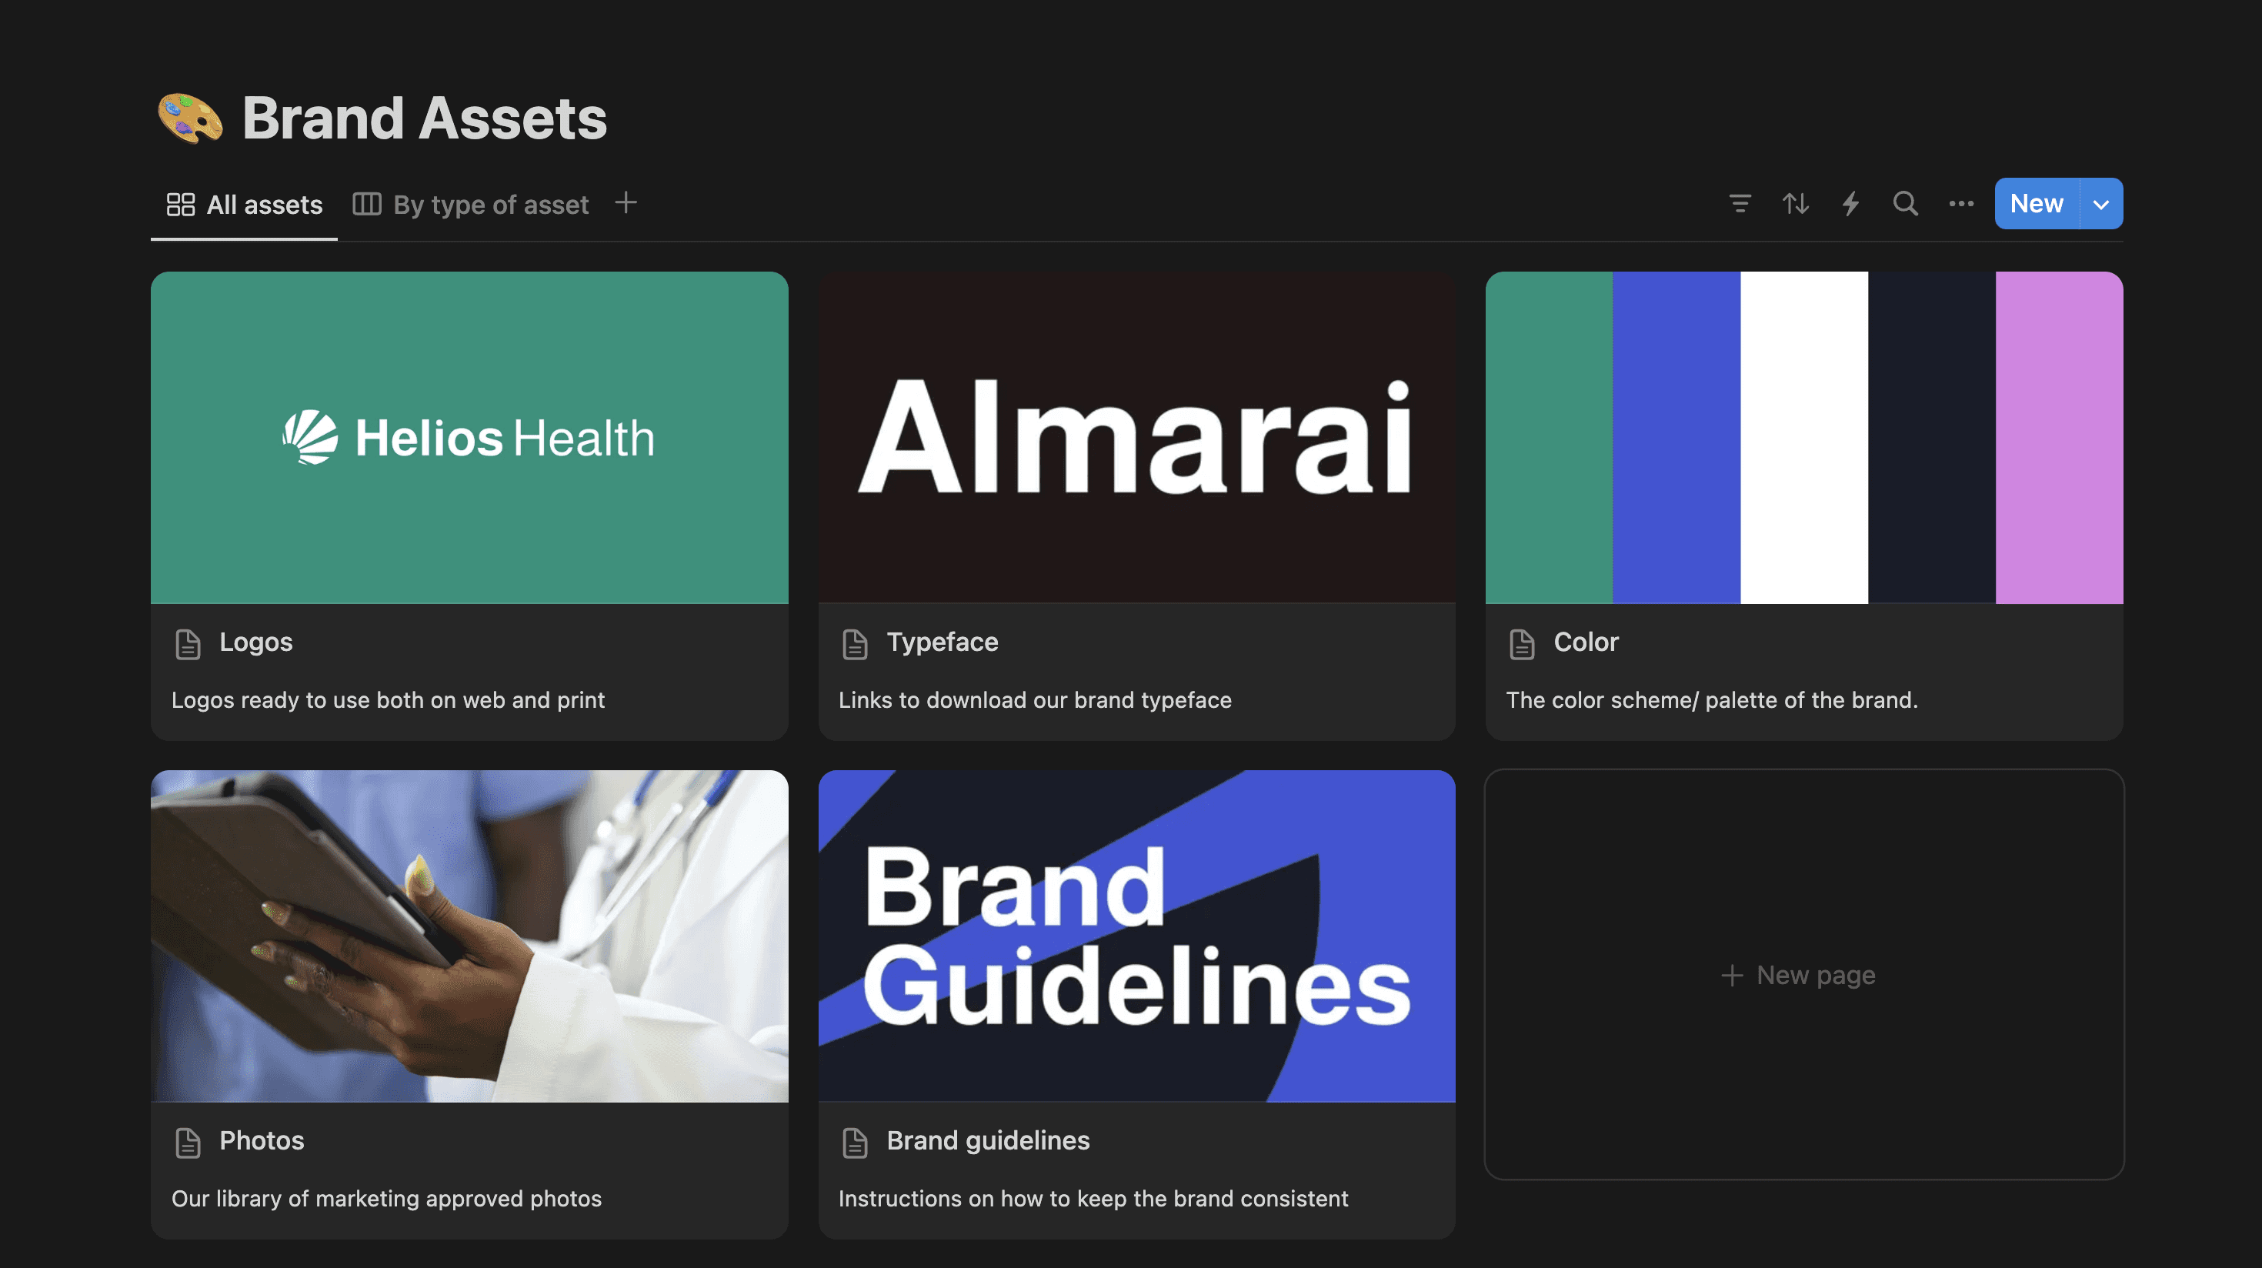Open the Logos page title
The image size is (2262, 1268).
[256, 642]
